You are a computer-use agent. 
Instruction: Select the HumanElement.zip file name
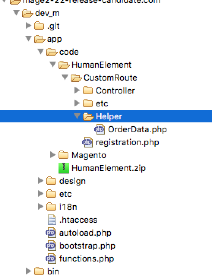109,168
